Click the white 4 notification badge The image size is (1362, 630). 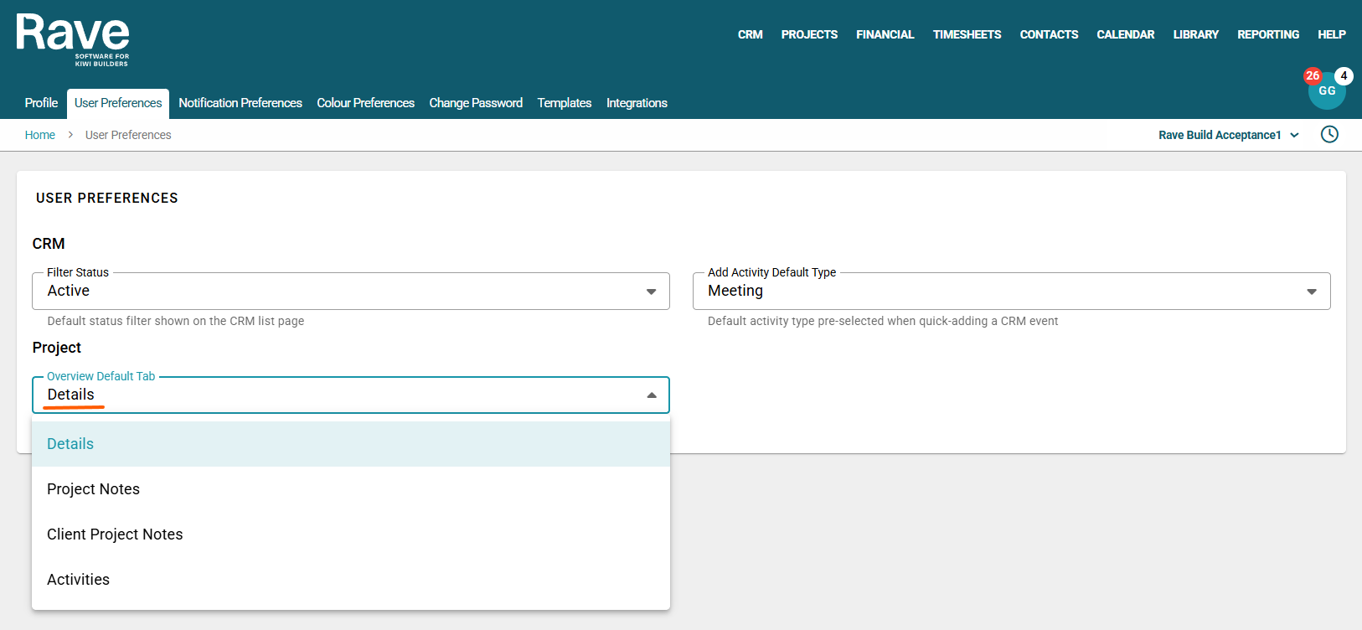coord(1344,75)
